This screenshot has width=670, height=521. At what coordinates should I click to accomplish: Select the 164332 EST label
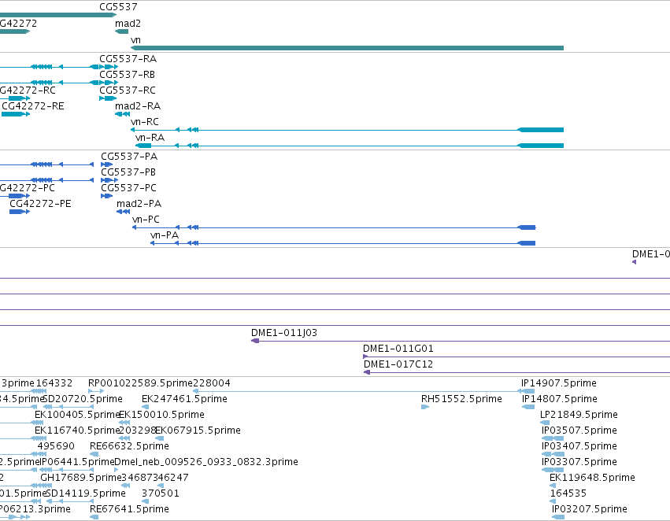[54, 383]
